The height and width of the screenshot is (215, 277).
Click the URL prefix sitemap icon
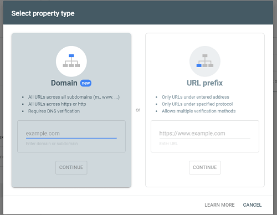point(205,61)
